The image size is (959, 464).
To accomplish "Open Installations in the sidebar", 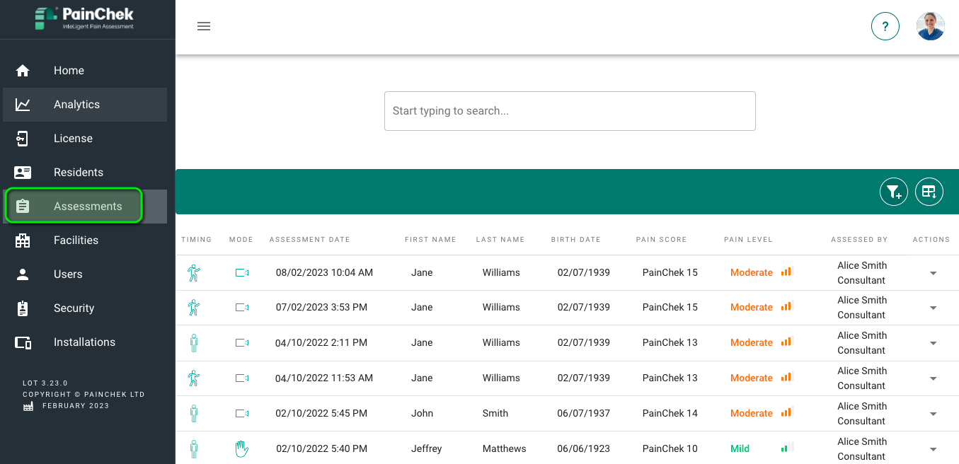I will tap(85, 342).
